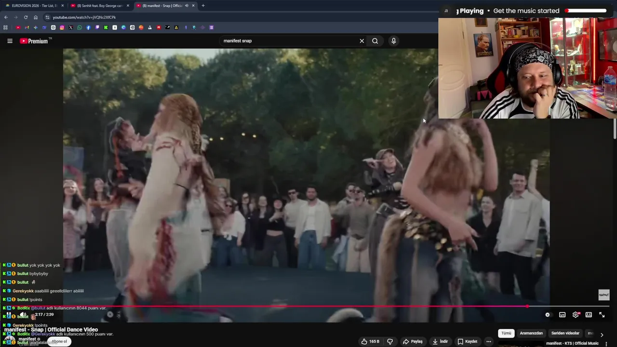The height and width of the screenshot is (347, 617).
Task: Open the Gmail bookmark shortcut
Action: [x=27, y=27]
